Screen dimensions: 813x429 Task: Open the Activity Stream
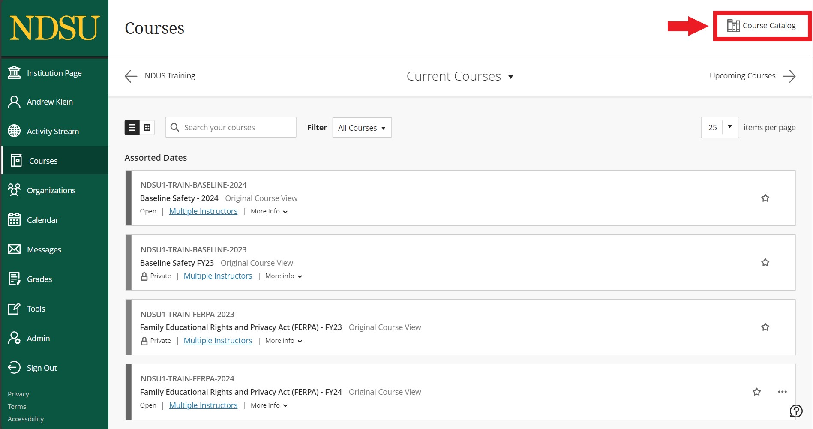coord(53,131)
